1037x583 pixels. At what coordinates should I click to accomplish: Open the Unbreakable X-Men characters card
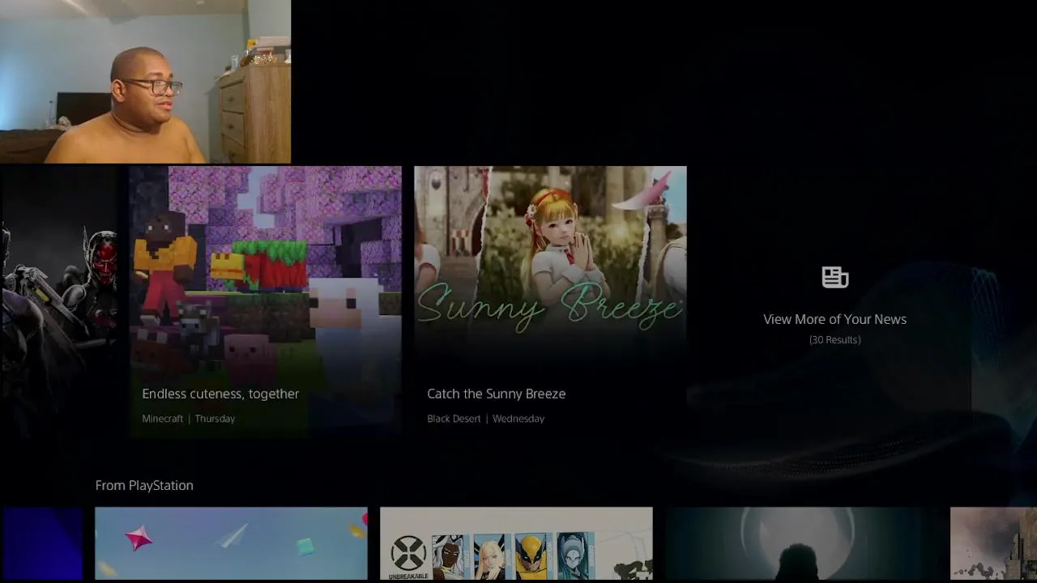(516, 544)
